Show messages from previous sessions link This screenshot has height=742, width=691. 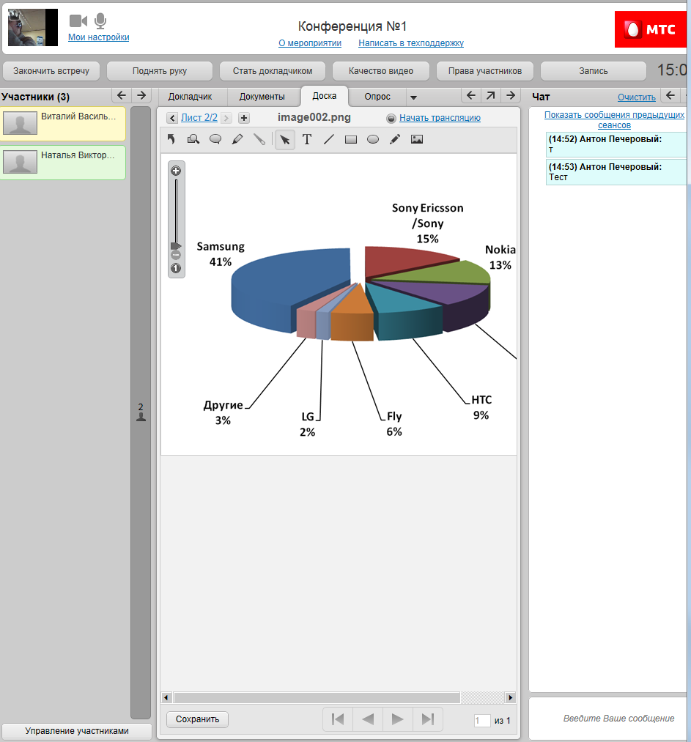614,119
